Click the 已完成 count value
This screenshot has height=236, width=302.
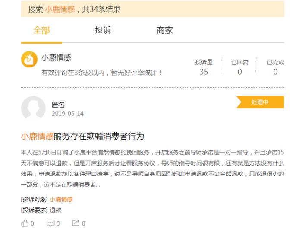[275, 72]
